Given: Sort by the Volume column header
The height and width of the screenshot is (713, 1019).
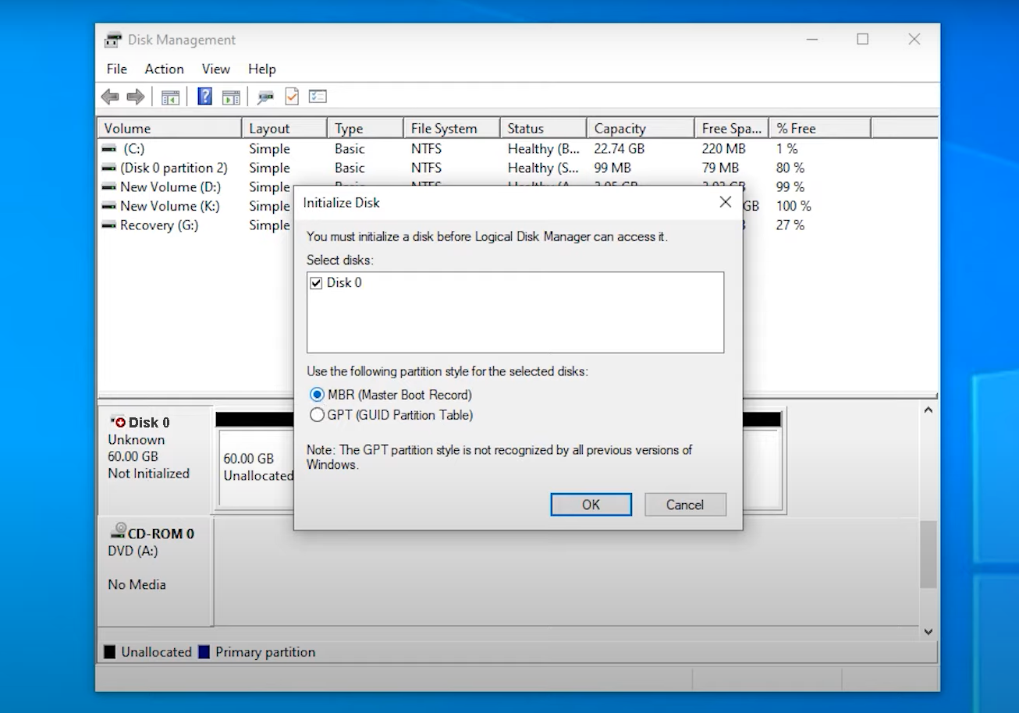Looking at the screenshot, I should point(169,129).
